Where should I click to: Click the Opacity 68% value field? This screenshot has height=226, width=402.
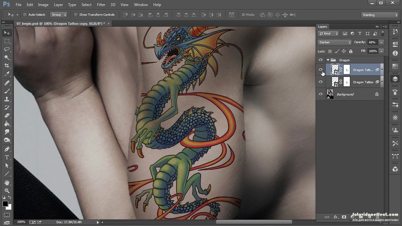[373, 42]
